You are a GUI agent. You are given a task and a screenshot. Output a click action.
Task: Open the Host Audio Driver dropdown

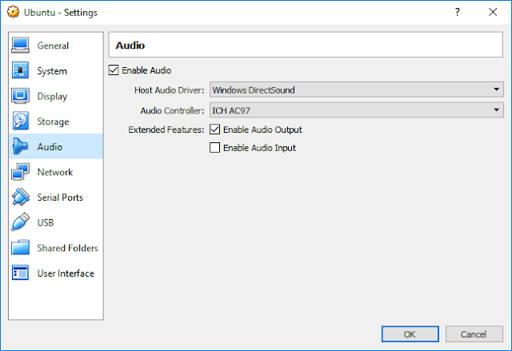point(356,90)
